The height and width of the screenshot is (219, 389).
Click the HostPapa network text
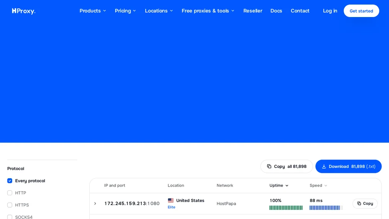coord(226,204)
